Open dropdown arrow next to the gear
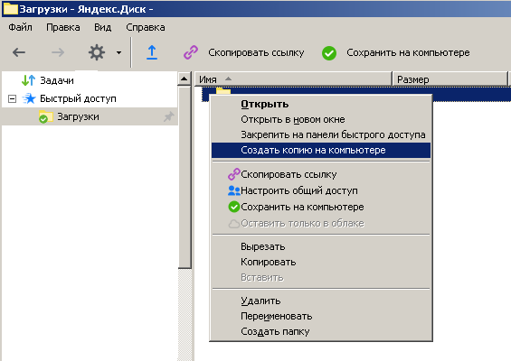The image size is (511, 361). pos(119,52)
